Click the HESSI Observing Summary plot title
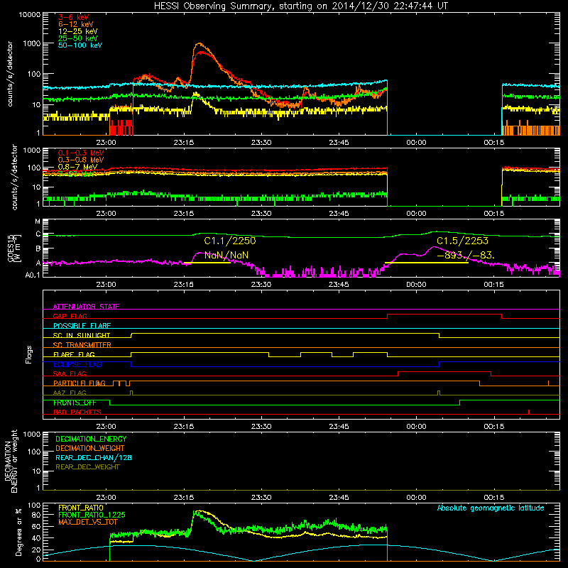Image resolution: width=568 pixels, height=568 pixels. (300, 6)
